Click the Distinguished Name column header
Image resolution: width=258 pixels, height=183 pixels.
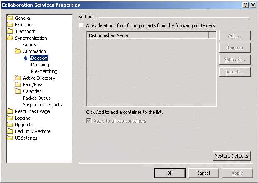tap(148, 35)
